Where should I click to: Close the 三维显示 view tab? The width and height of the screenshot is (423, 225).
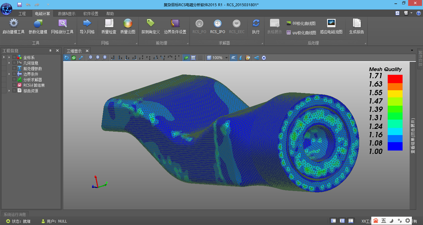[x=87, y=51]
